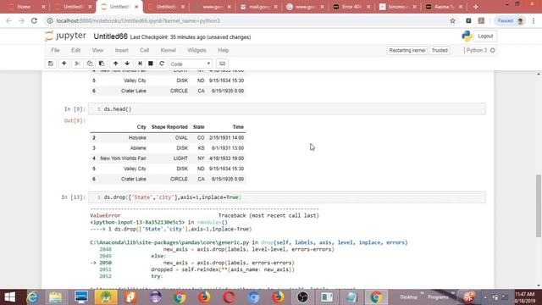Image resolution: width=542 pixels, height=305 pixels.
Task: Open the Insert menu
Action: coord(122,50)
